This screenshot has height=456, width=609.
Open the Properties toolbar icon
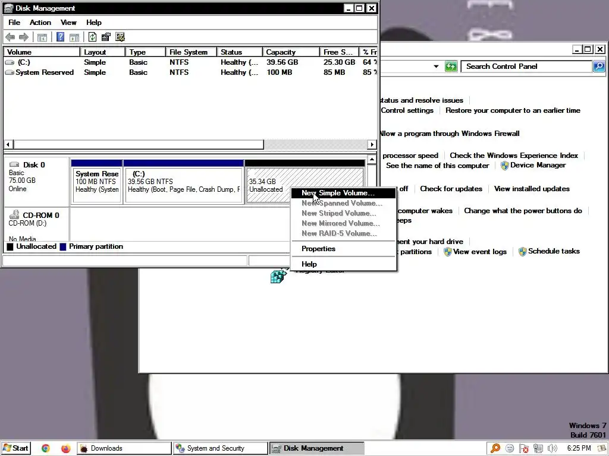(x=106, y=37)
